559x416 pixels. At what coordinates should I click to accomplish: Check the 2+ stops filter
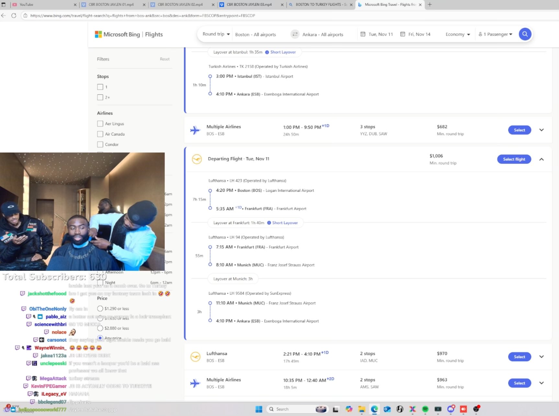[x=100, y=97]
